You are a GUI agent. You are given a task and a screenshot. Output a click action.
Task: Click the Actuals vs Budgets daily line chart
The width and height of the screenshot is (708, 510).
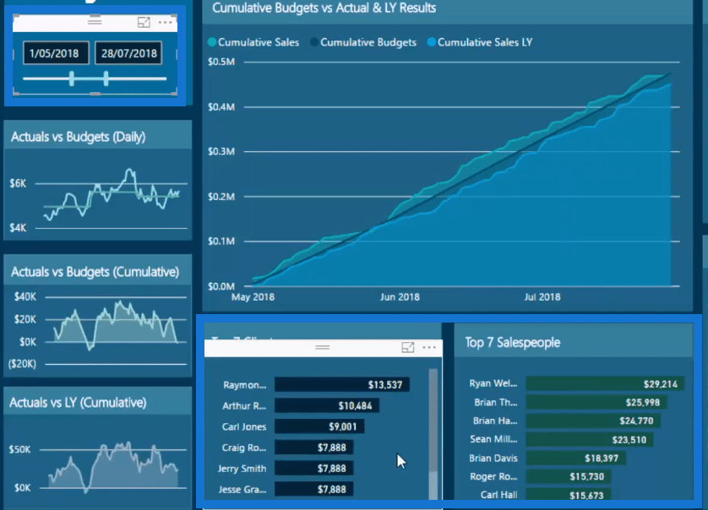point(112,195)
